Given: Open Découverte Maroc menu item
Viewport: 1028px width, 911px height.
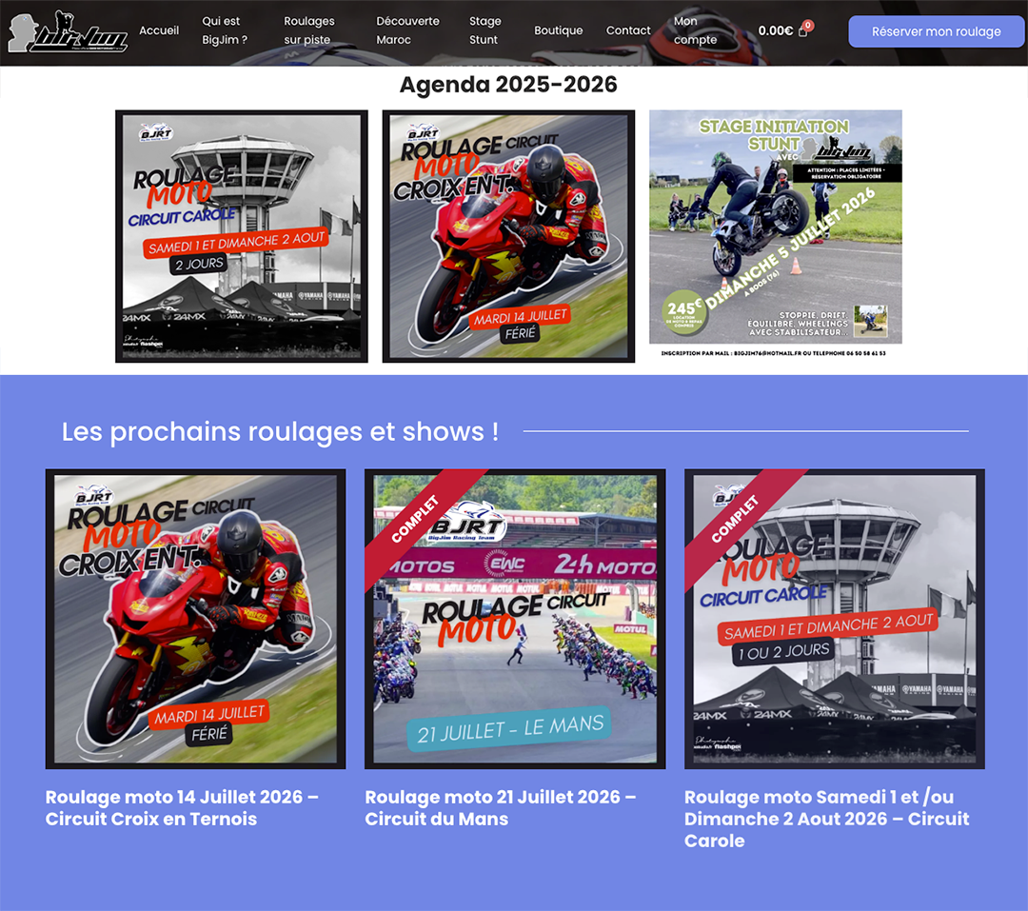Looking at the screenshot, I should (407, 30).
